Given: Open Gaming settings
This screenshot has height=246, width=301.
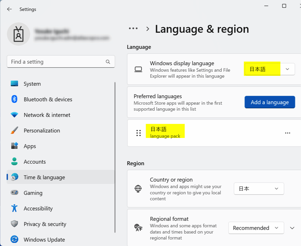Looking at the screenshot, I should (61, 193).
